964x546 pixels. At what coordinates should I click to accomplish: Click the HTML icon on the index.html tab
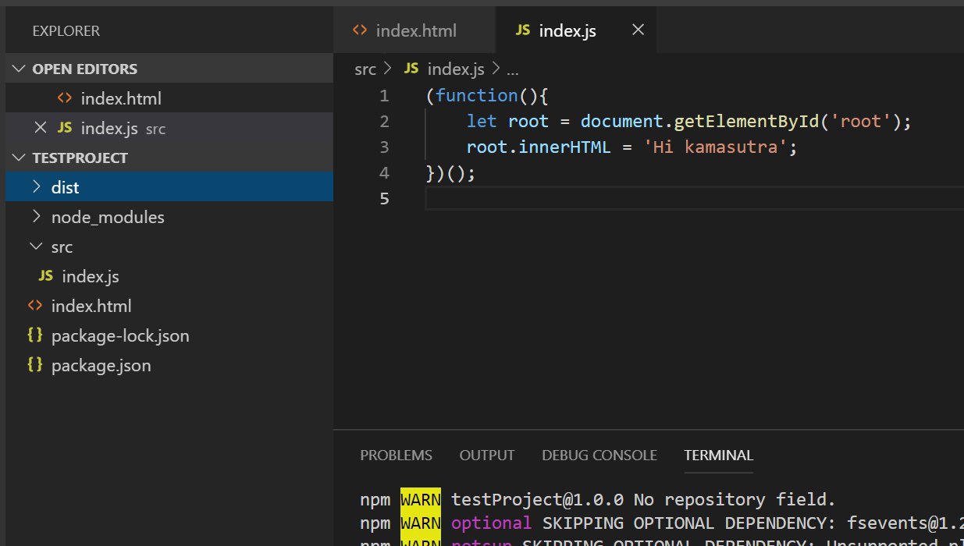pos(360,31)
